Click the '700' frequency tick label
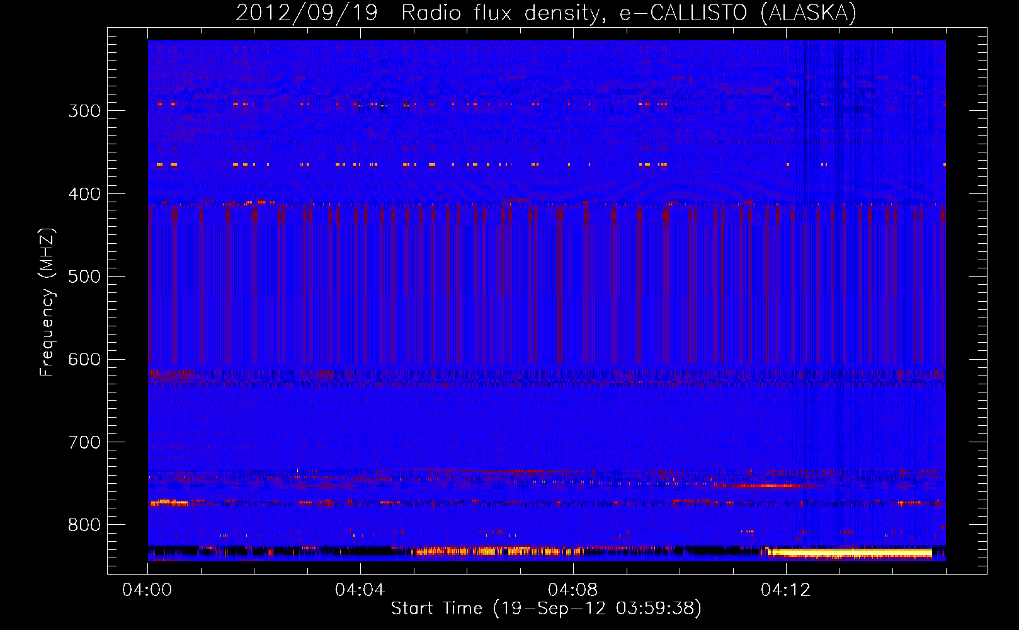Image resolution: width=1019 pixels, height=630 pixels. tap(84, 442)
